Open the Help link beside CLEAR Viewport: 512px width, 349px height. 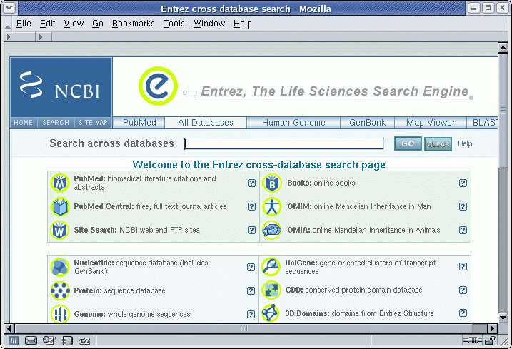pyautogui.click(x=465, y=143)
